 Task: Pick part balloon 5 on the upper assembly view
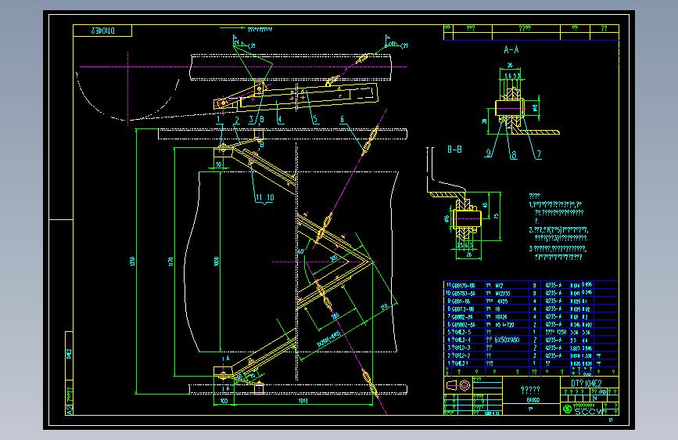(x=315, y=119)
